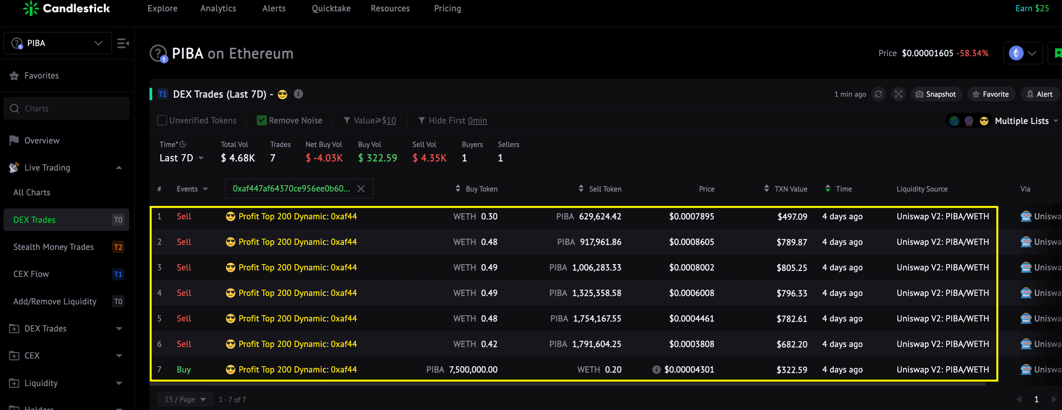Open the Resources menu

click(390, 8)
